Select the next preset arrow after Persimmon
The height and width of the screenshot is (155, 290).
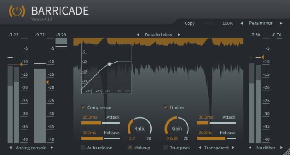tap(281, 24)
